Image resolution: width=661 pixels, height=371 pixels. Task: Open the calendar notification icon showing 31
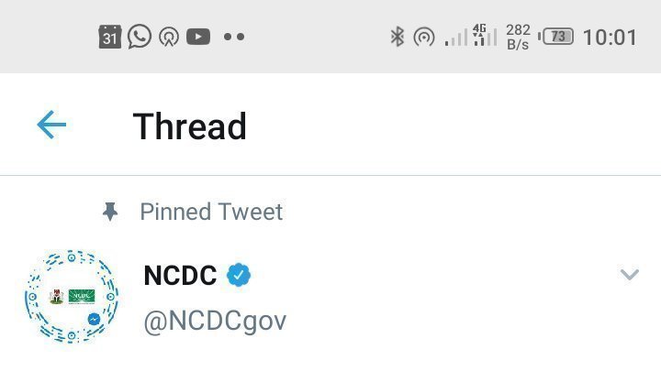click(x=110, y=38)
